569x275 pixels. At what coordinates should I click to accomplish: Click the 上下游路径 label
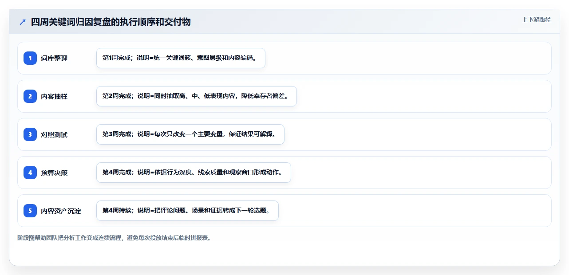(536, 20)
